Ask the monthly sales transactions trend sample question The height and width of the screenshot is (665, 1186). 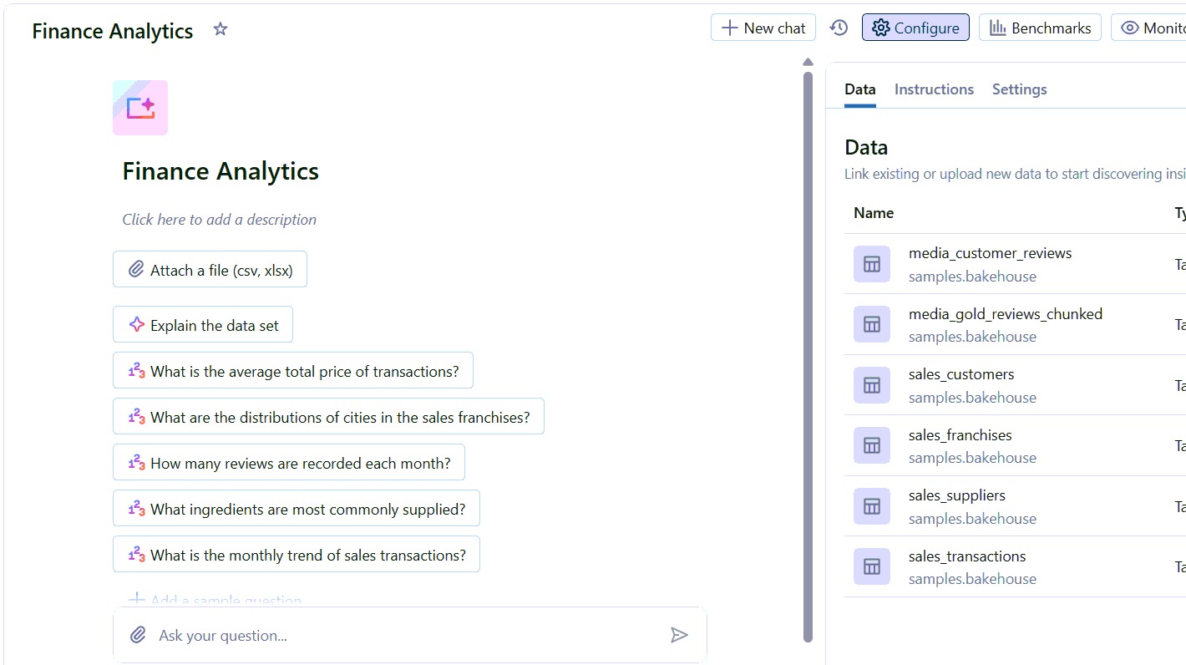(296, 554)
